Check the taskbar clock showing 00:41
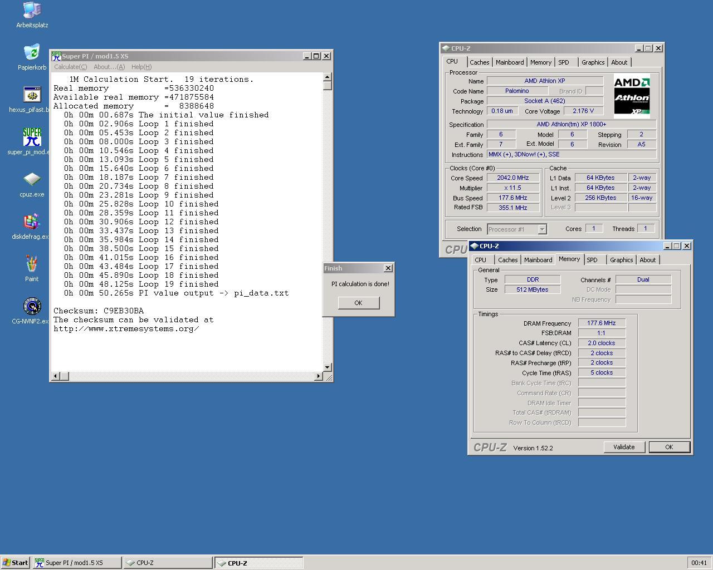Viewport: 713px width, 570px height. 699,563
